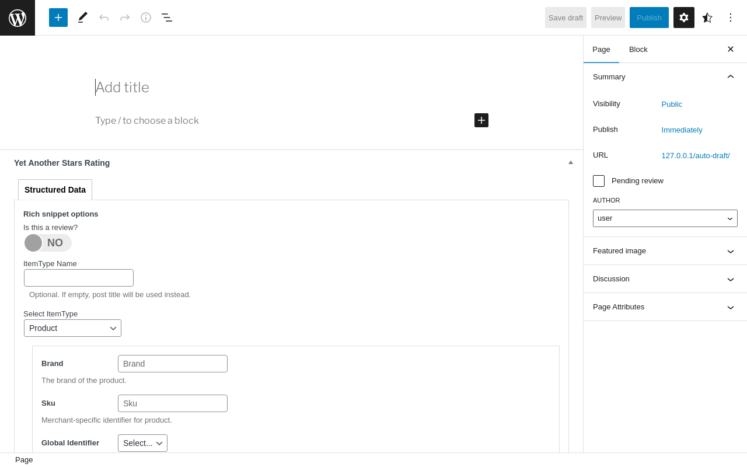This screenshot has height=467, width=747.
Task: Open the Select ItemType dropdown
Action: pyautogui.click(x=72, y=328)
